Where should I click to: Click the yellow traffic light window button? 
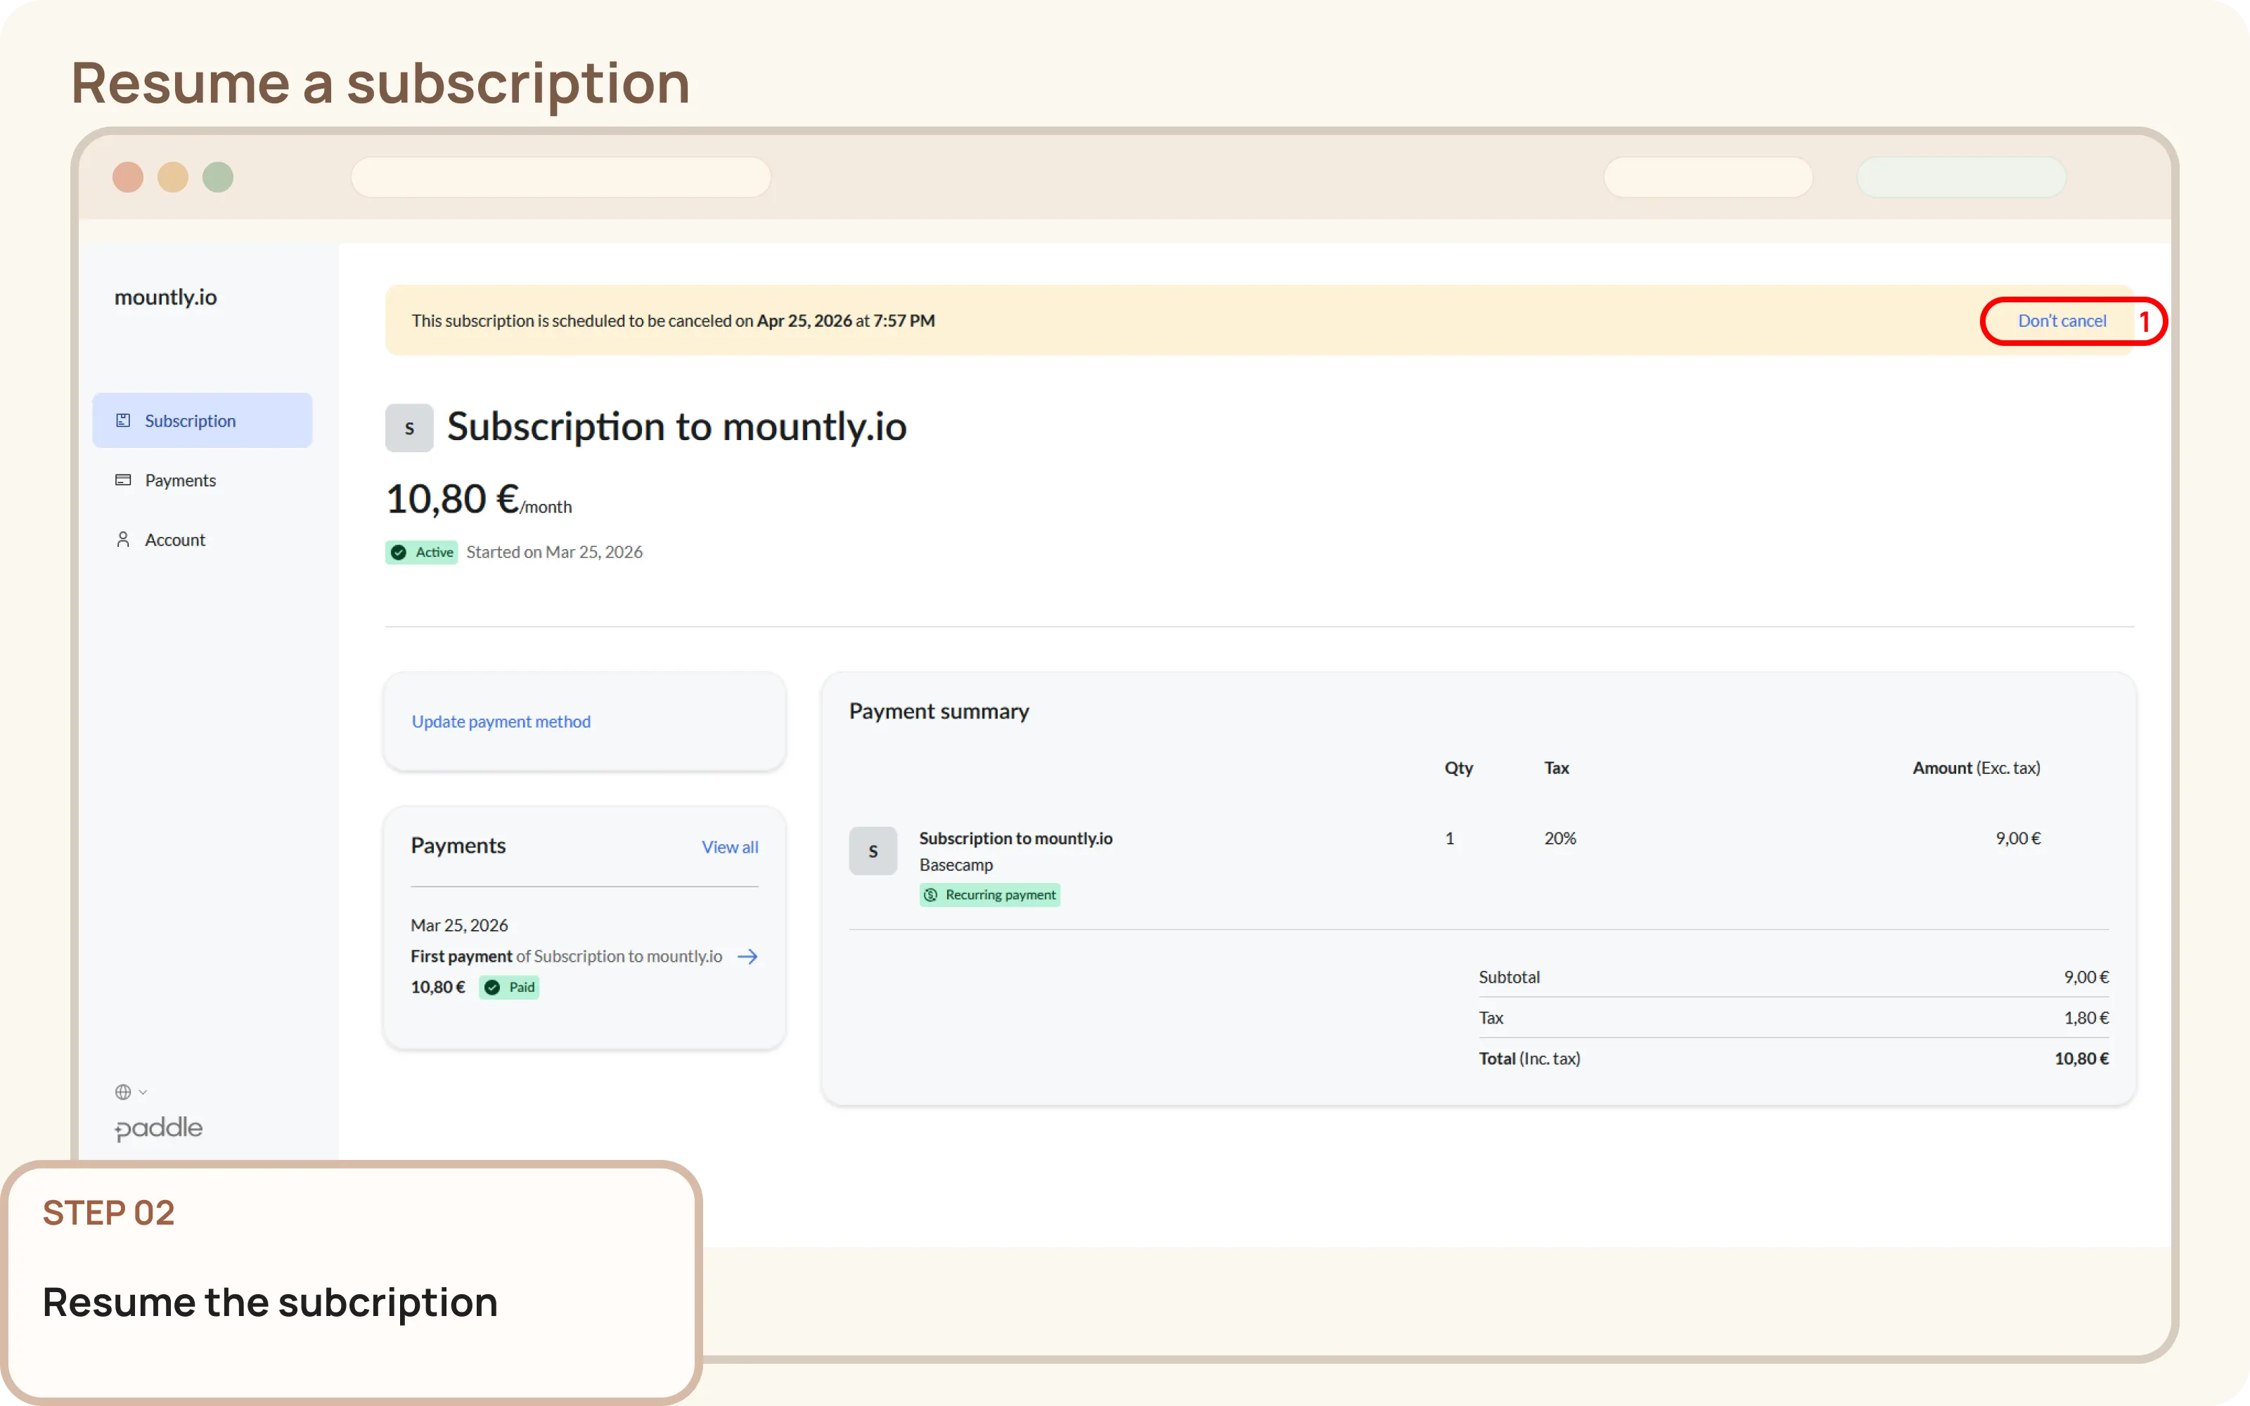(173, 176)
